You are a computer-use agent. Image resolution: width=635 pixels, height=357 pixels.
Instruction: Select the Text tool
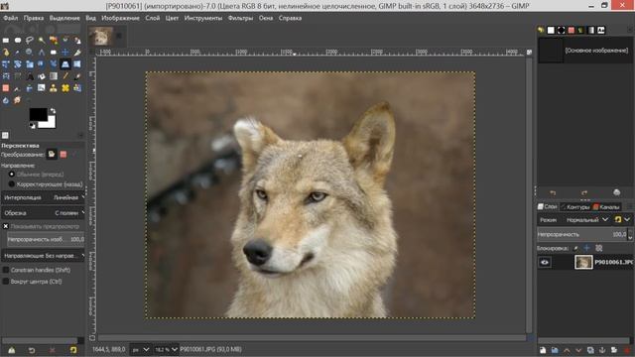(30, 76)
